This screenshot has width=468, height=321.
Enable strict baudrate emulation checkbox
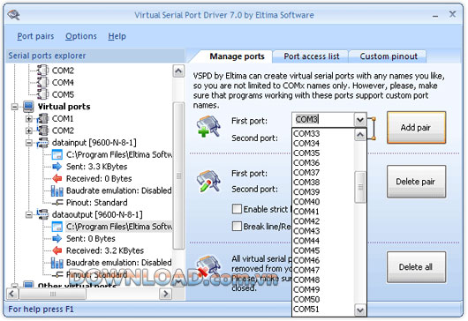237,209
